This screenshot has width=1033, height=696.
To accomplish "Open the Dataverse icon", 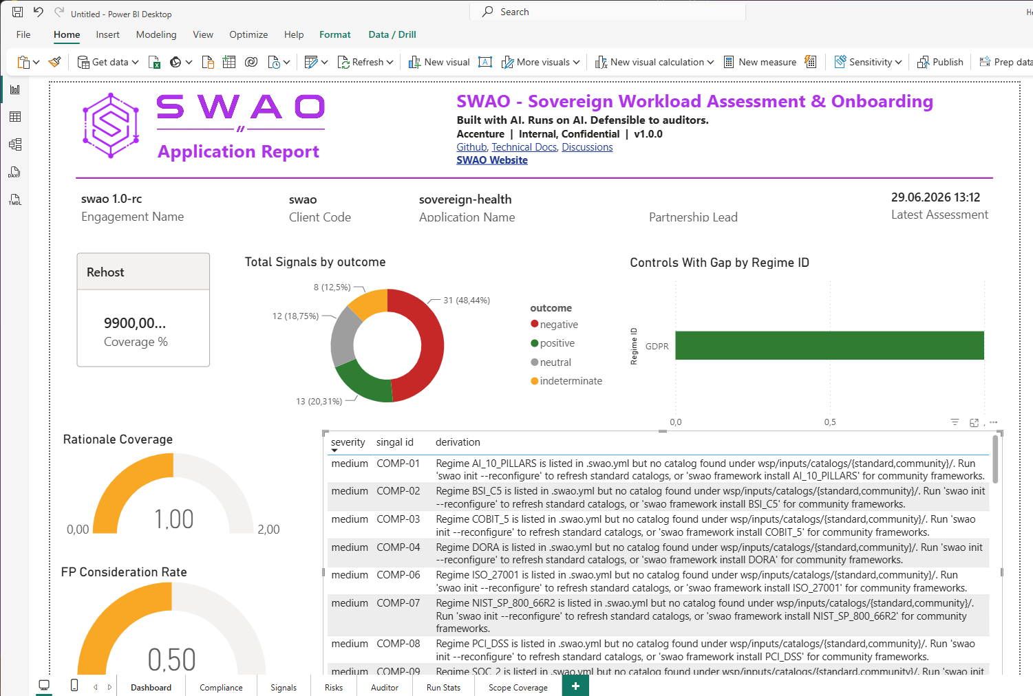I will click(x=251, y=62).
